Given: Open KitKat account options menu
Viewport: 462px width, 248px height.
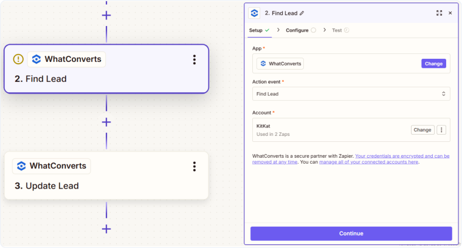Looking at the screenshot, I should [x=442, y=130].
